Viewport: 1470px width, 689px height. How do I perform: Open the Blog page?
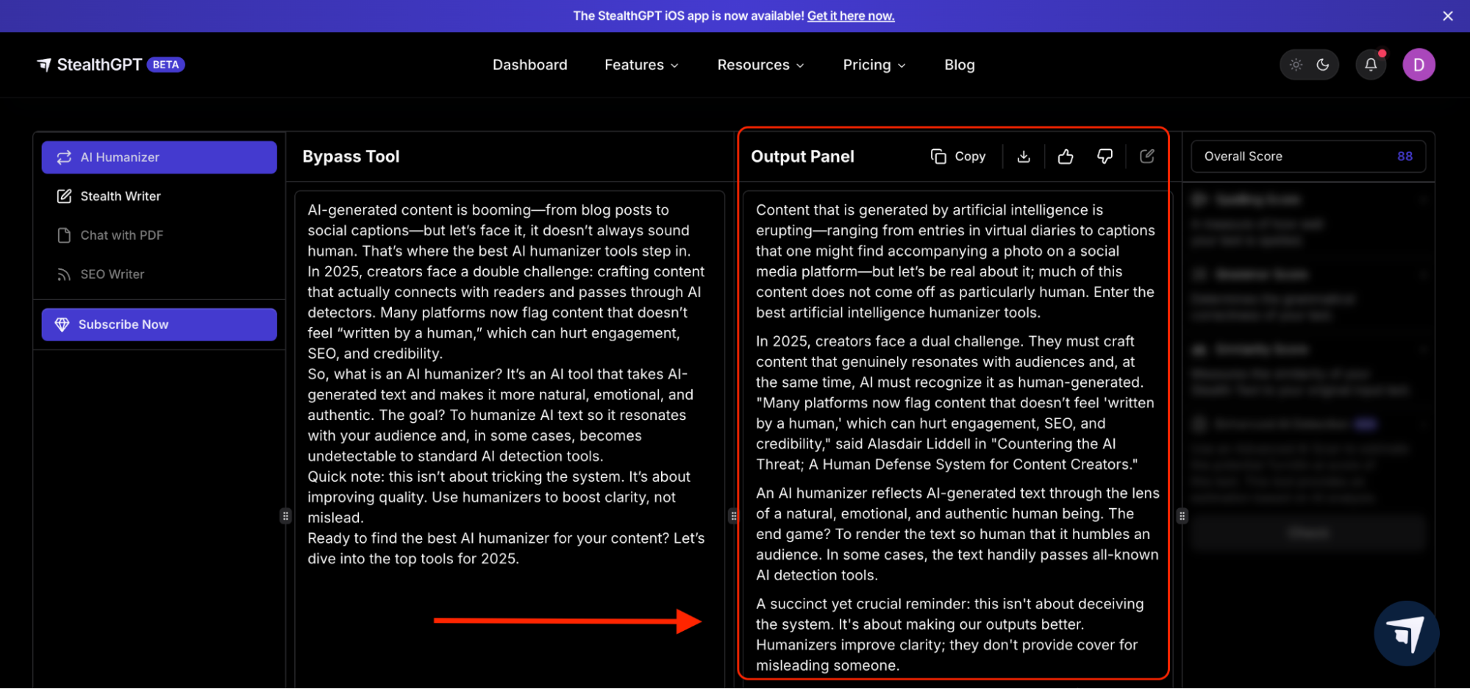pyautogui.click(x=959, y=65)
